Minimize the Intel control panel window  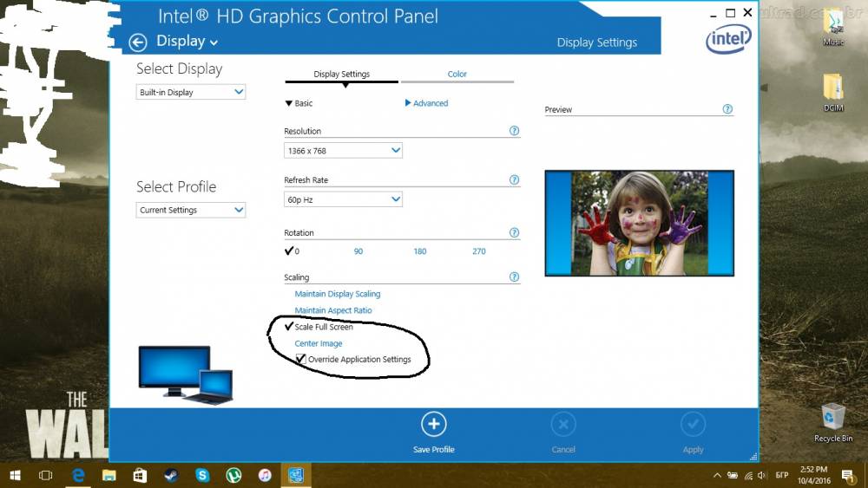[713, 15]
